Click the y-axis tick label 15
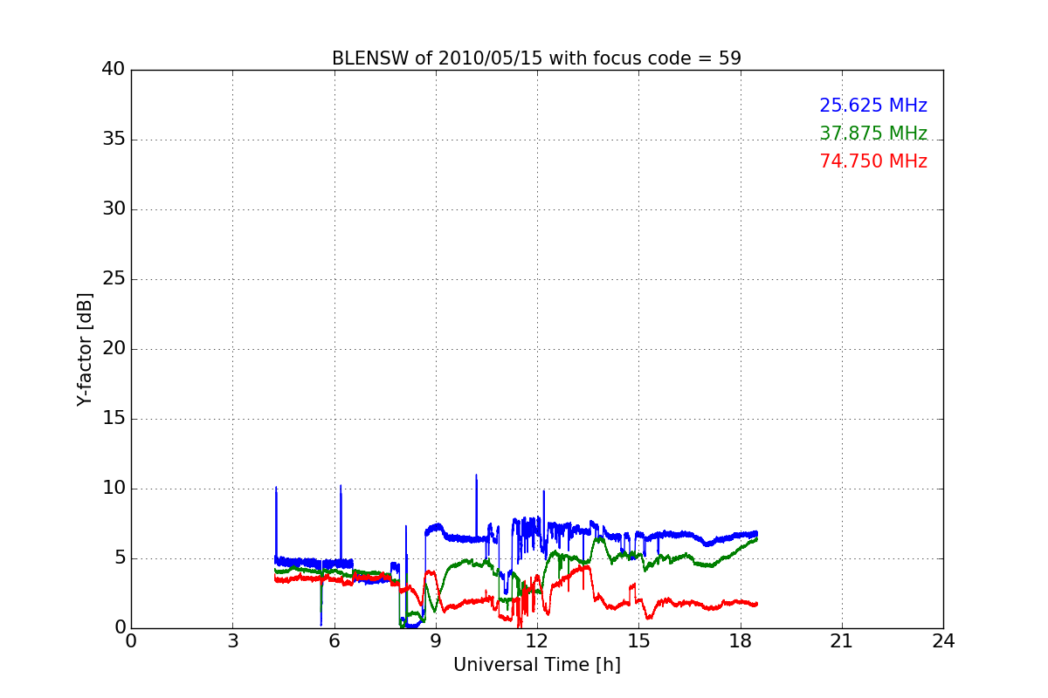The height and width of the screenshot is (698, 1048). [114, 419]
